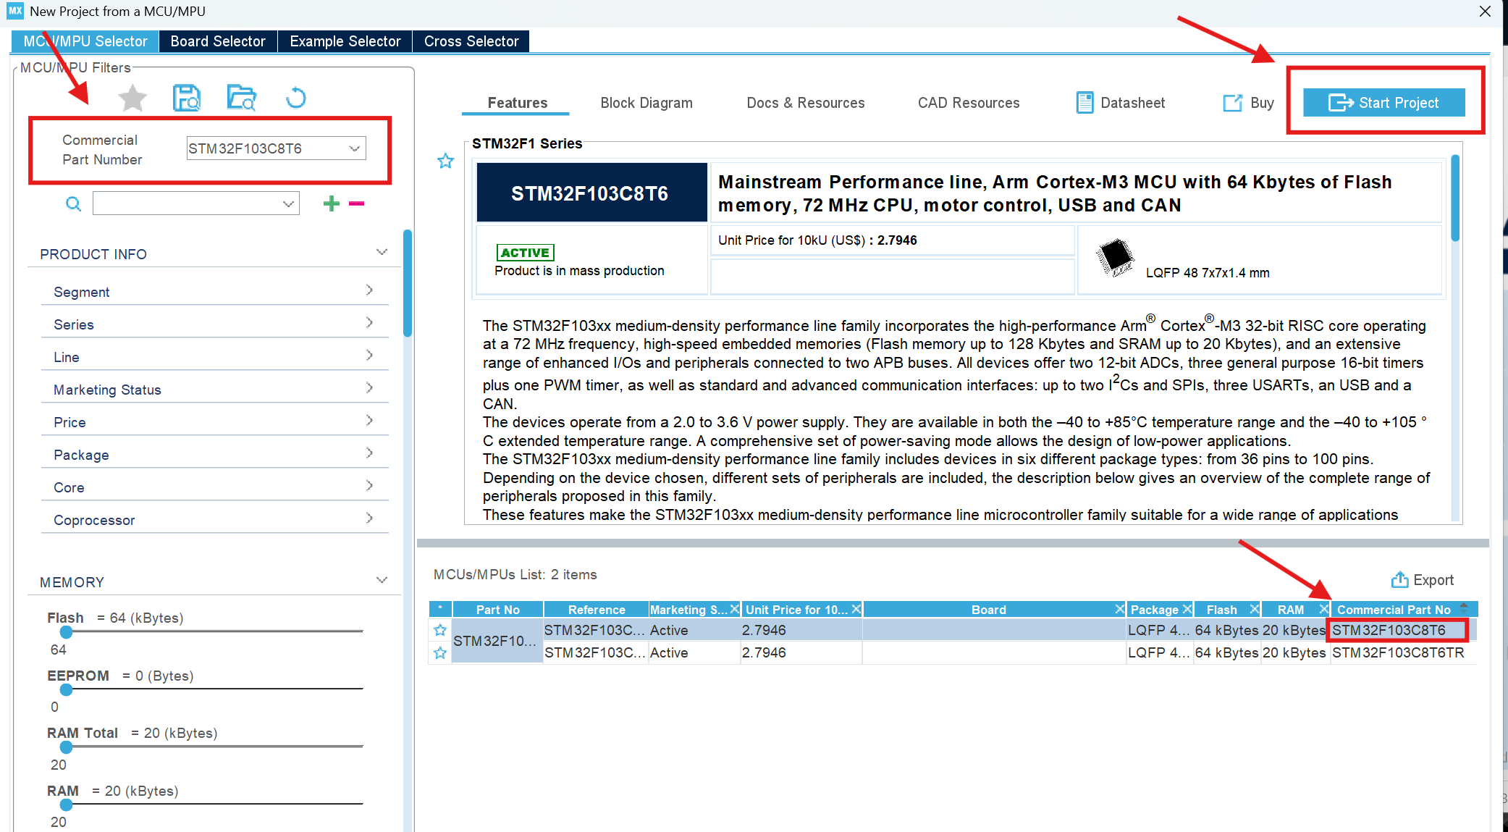Click the part search text field
1508x832 pixels.
[187, 204]
